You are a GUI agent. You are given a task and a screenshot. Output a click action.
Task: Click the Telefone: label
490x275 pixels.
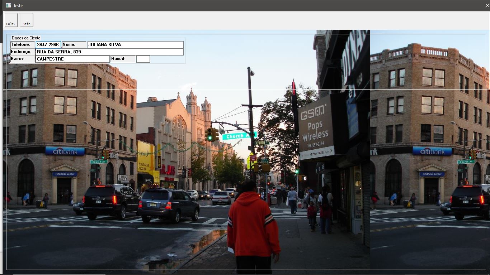[23, 45]
